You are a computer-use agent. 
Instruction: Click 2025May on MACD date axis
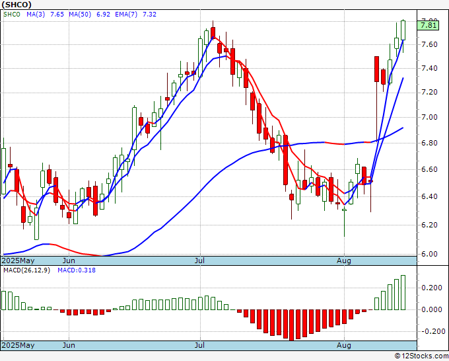point(18,345)
